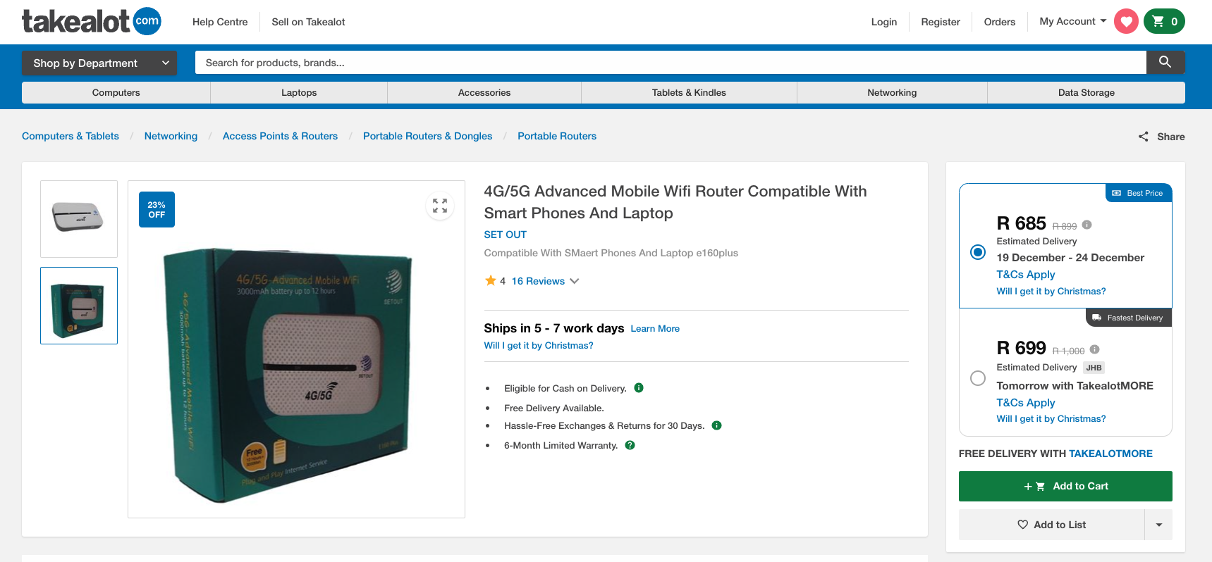Click the Share icon
Viewport: 1212px width, 562px height.
pyautogui.click(x=1143, y=137)
